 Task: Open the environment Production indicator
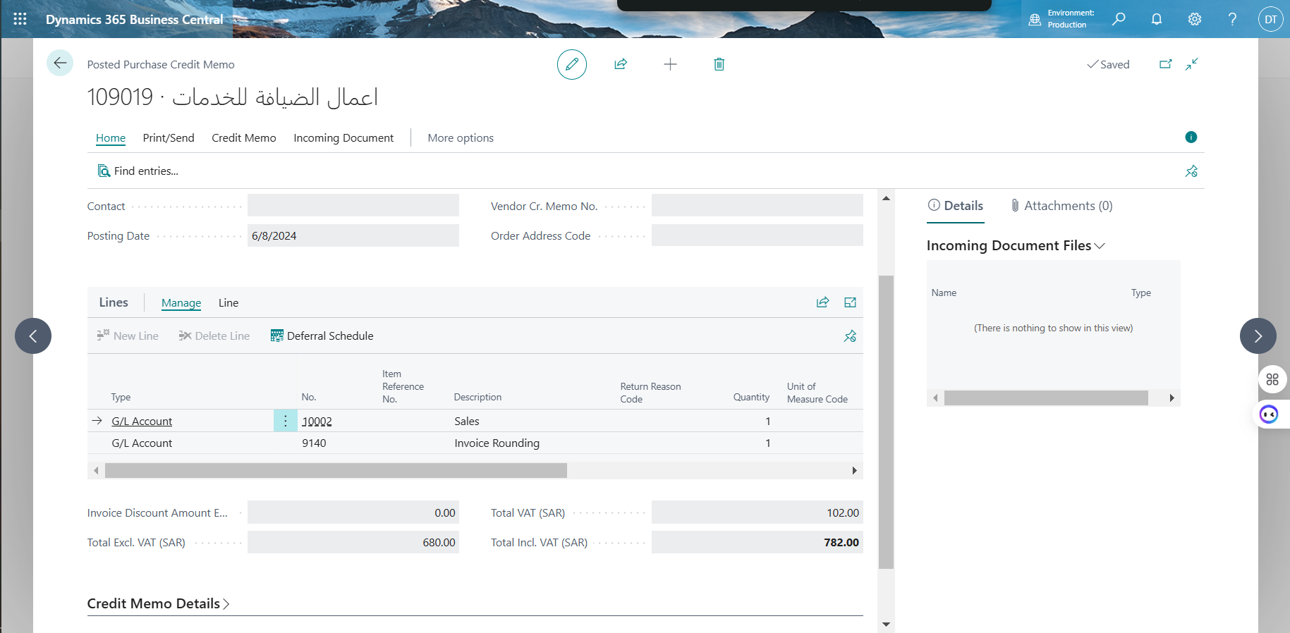pos(1061,19)
